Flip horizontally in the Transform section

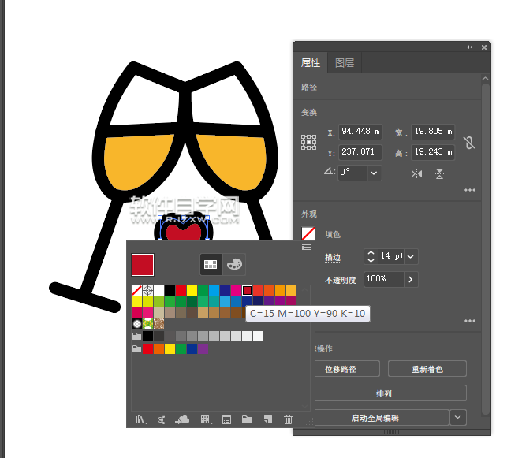coord(416,173)
